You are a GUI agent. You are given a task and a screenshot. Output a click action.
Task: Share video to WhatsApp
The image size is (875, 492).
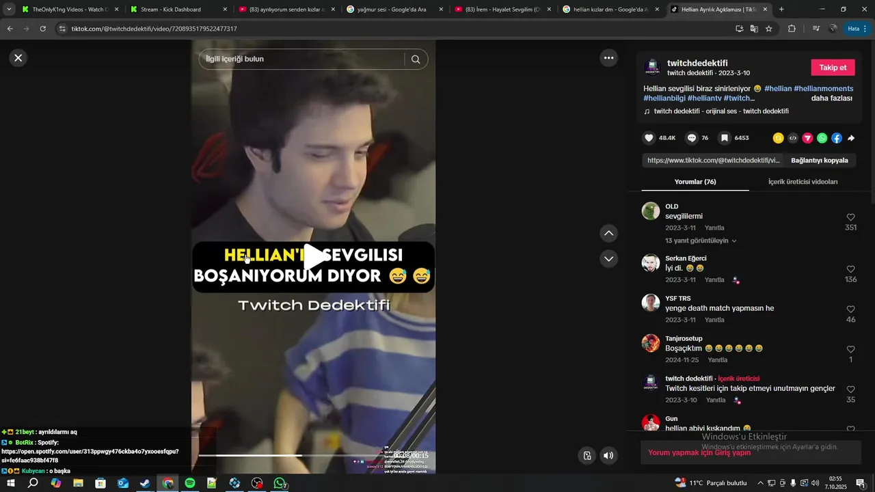coord(822,138)
